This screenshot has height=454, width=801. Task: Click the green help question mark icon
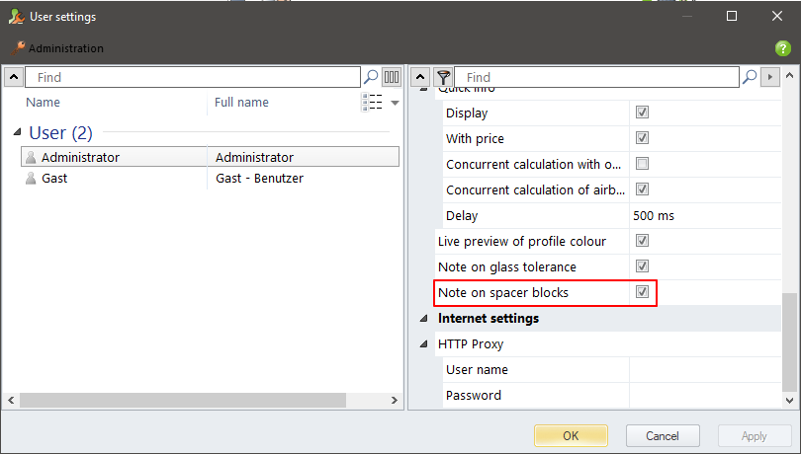[783, 48]
